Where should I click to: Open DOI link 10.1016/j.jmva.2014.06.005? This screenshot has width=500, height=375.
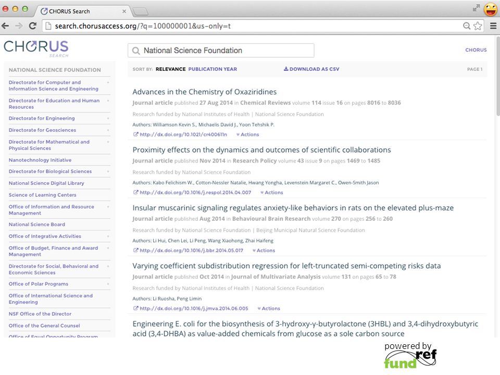[x=194, y=309]
